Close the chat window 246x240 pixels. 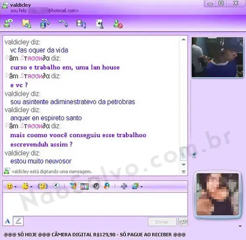236,3
